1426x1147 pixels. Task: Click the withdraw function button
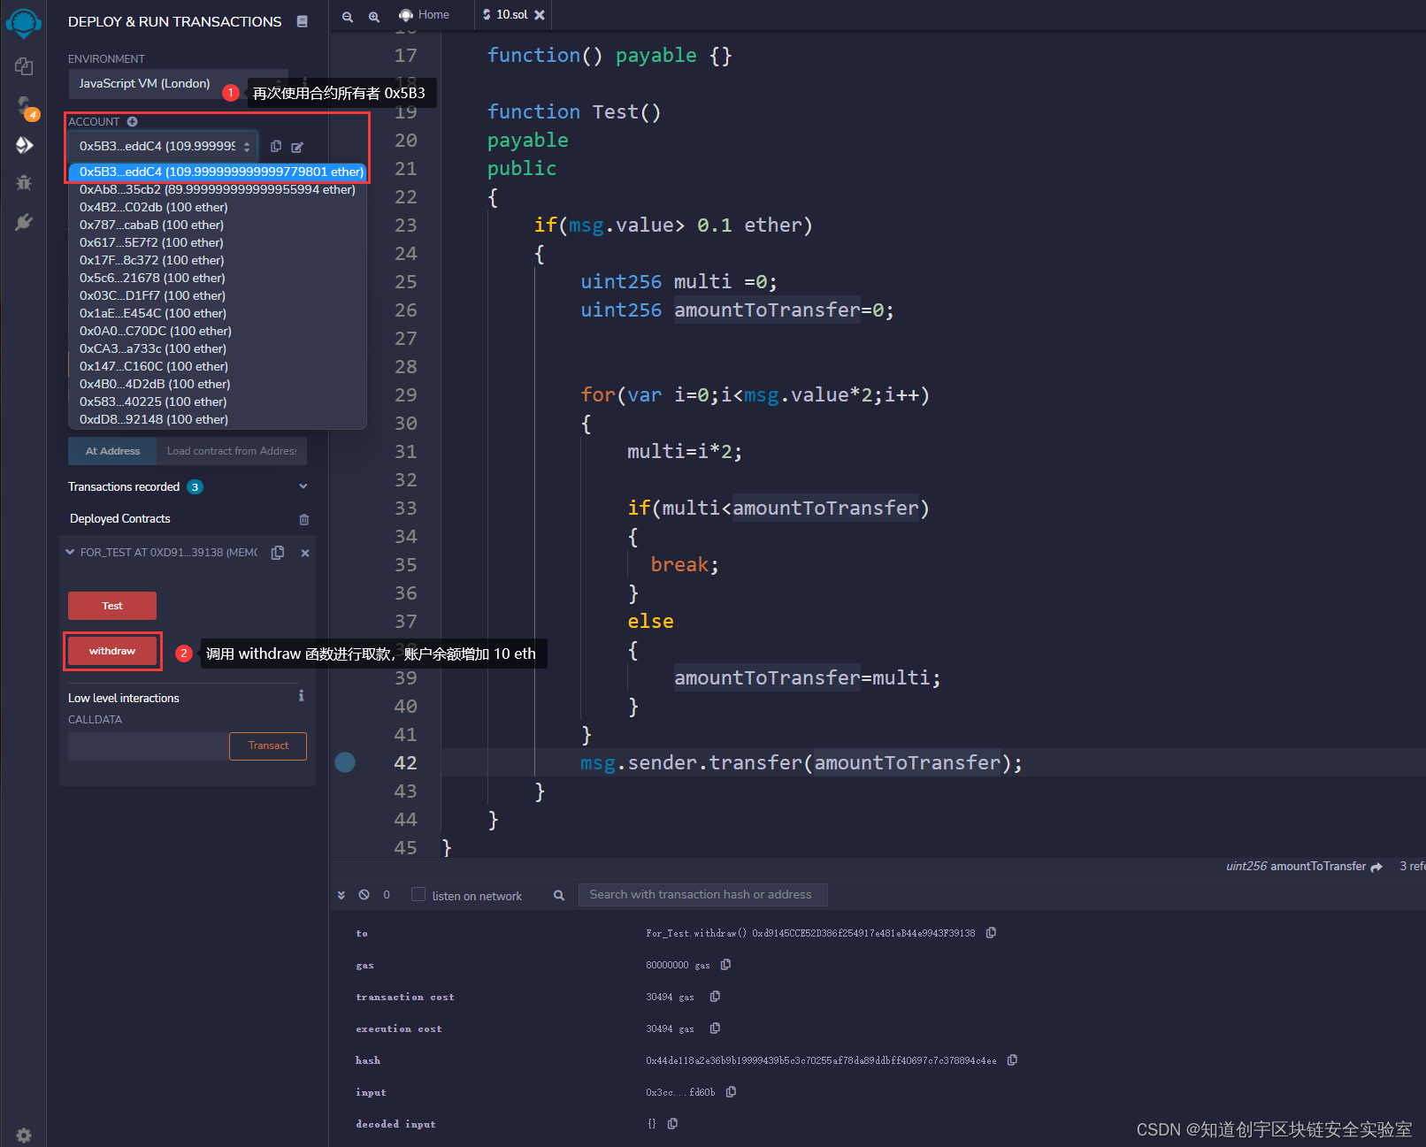coord(112,651)
